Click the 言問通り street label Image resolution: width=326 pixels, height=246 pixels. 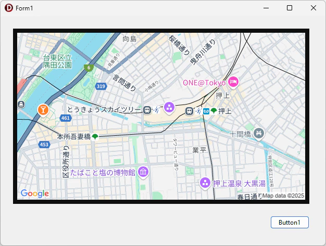point(124,83)
